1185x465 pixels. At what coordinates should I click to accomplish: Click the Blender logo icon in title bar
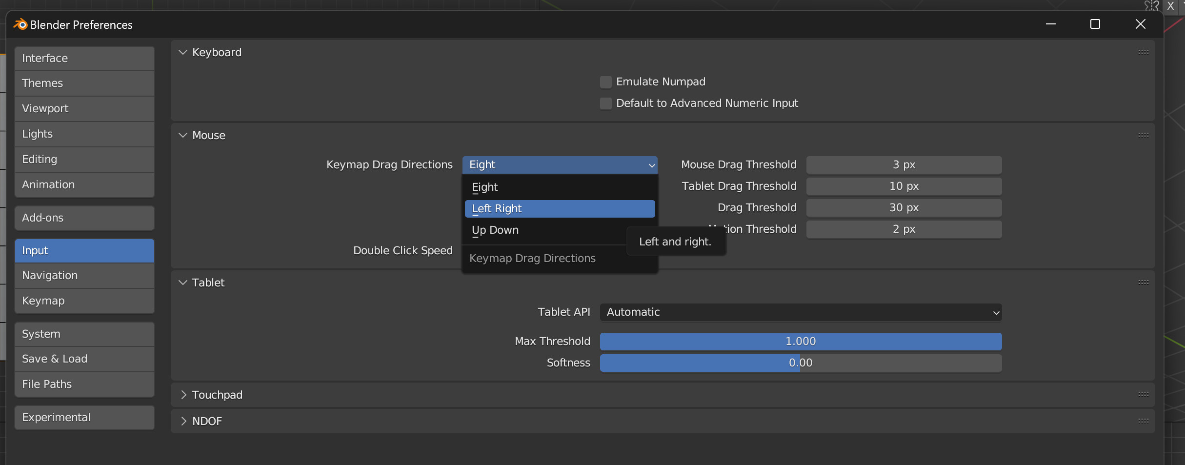click(20, 24)
